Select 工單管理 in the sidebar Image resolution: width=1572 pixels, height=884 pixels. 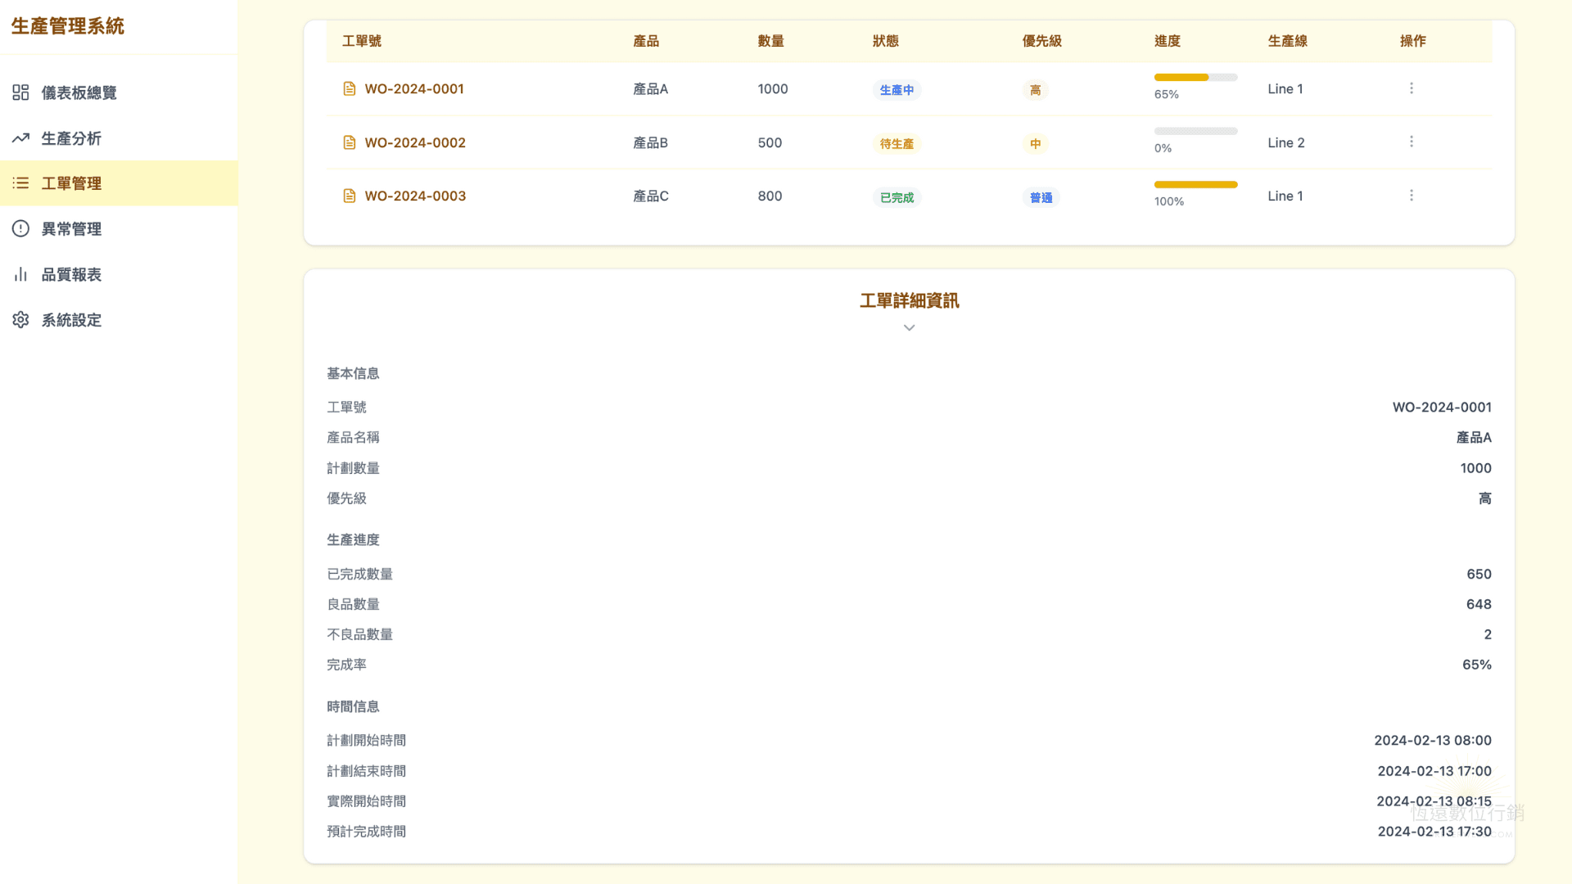coord(74,183)
